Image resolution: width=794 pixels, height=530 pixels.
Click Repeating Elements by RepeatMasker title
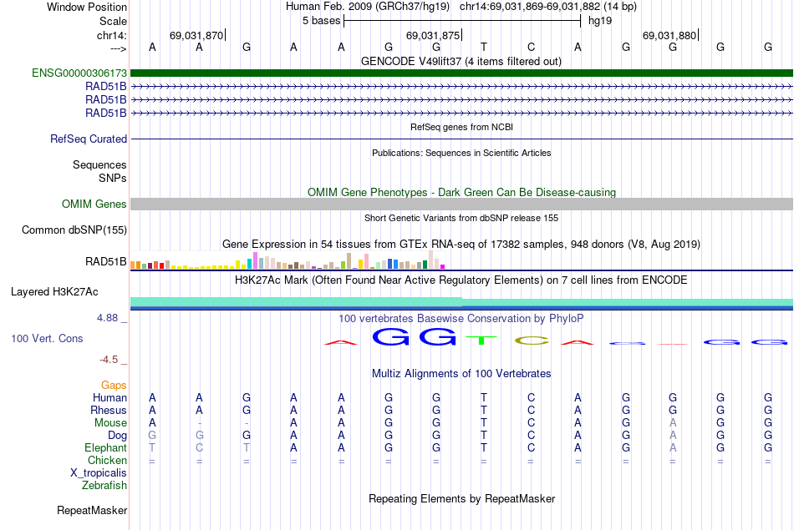(x=461, y=498)
